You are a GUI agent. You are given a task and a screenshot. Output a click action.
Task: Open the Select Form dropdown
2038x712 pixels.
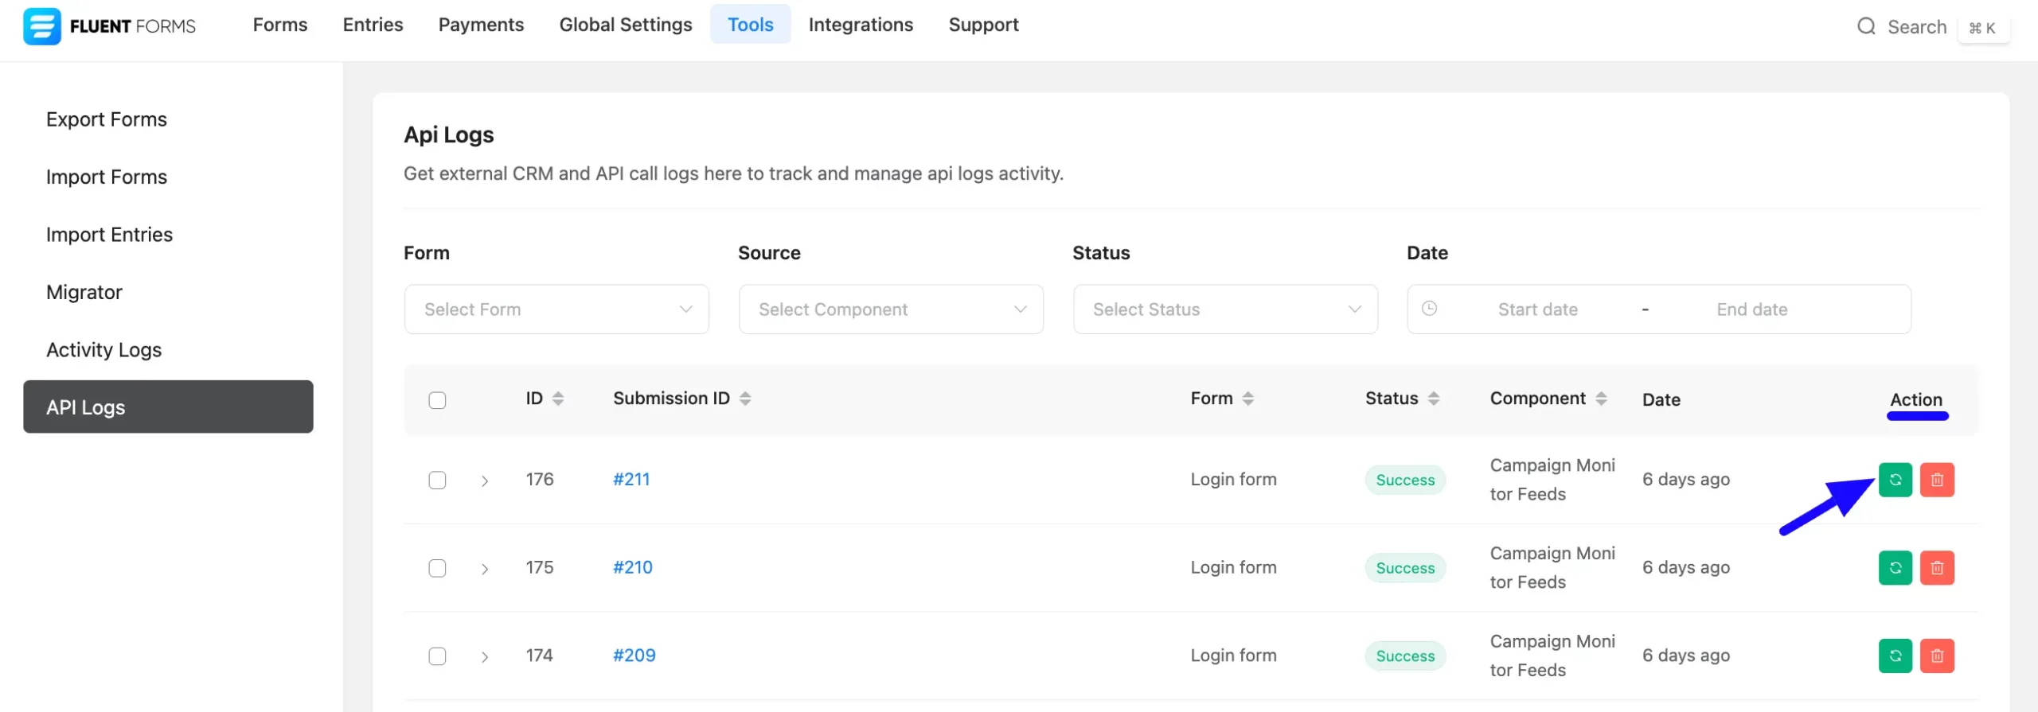[556, 309]
